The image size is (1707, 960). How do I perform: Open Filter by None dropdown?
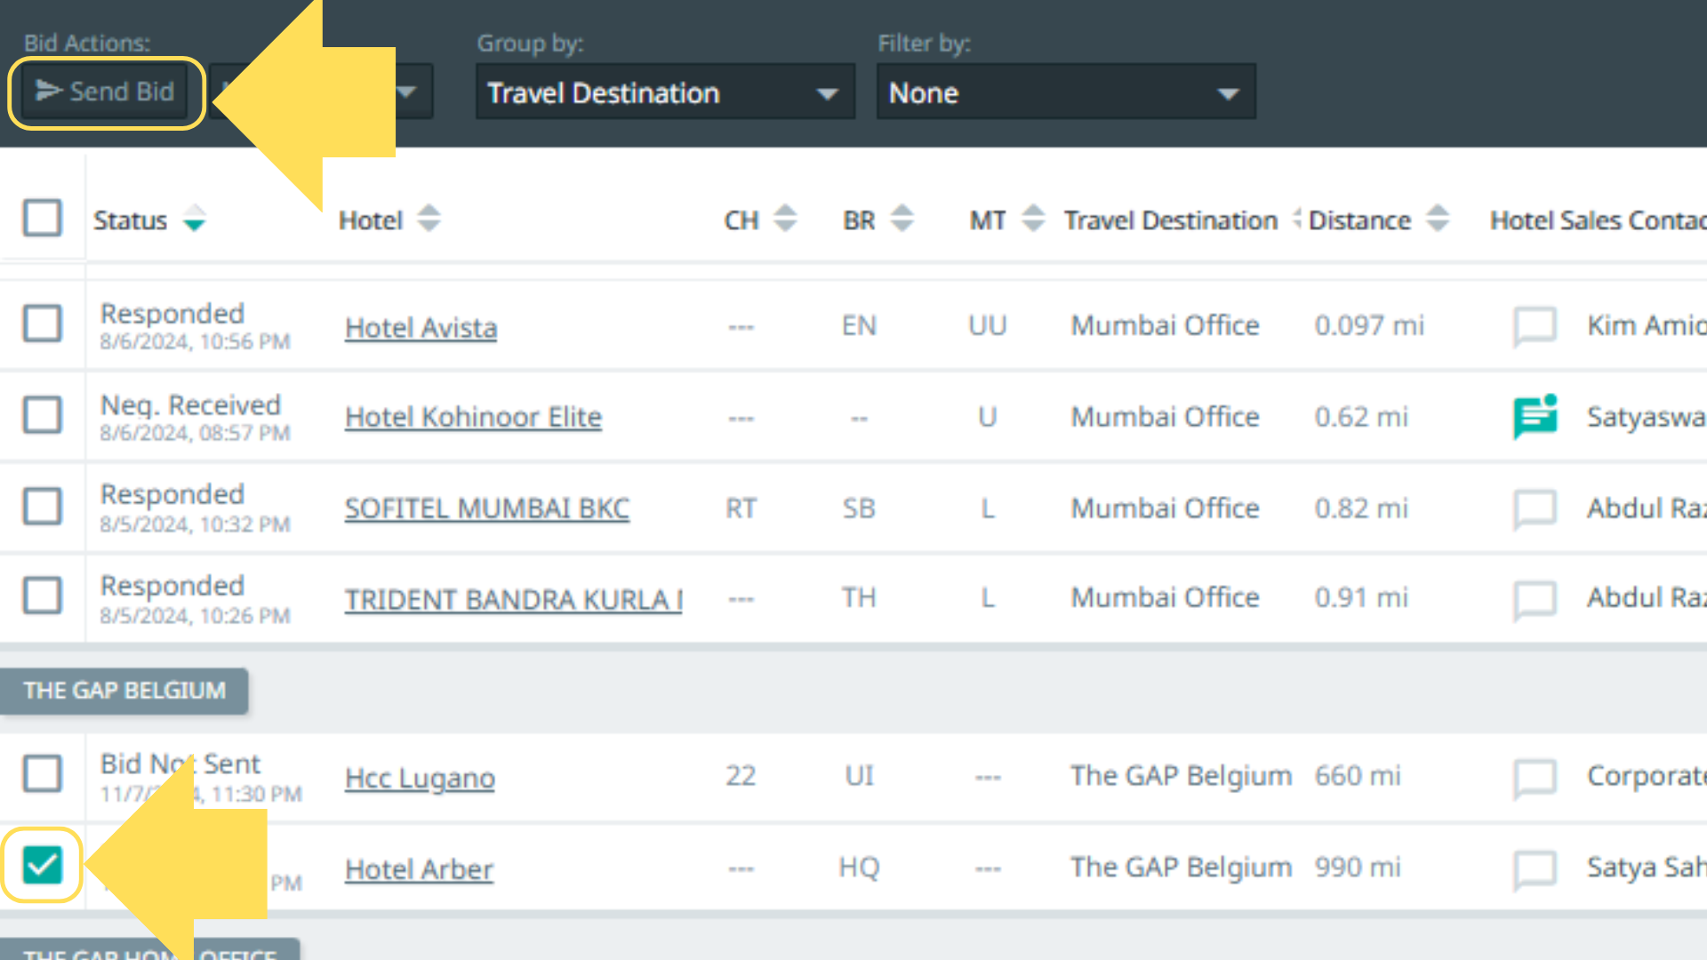click(1065, 92)
